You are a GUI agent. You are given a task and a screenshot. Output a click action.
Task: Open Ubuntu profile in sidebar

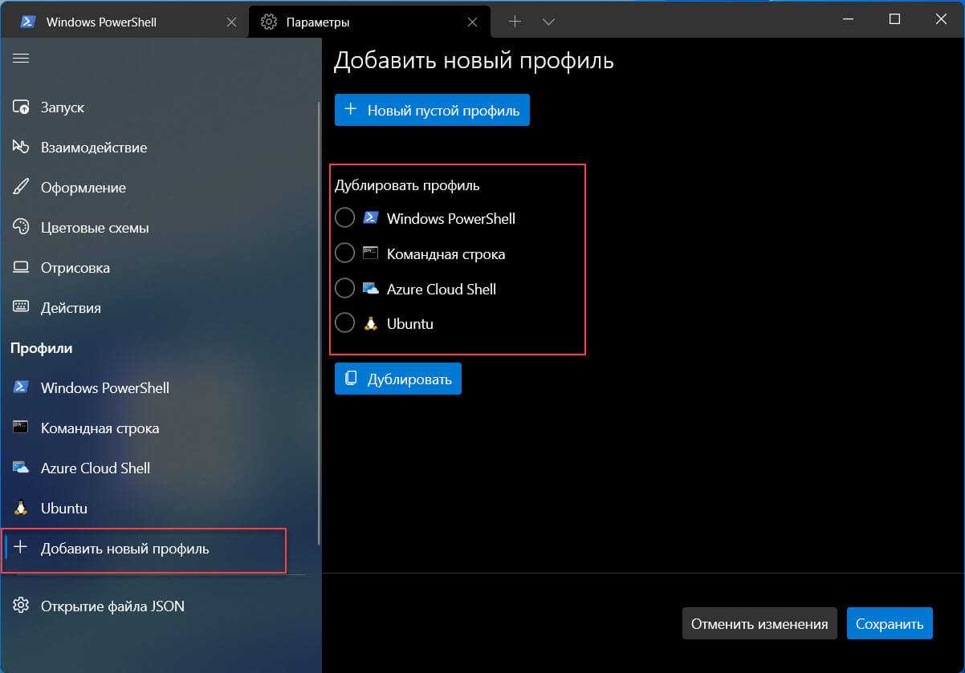(x=63, y=509)
